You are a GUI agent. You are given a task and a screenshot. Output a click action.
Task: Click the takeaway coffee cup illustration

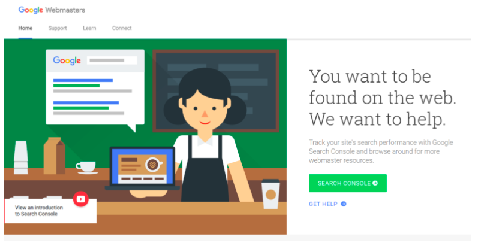(270, 194)
